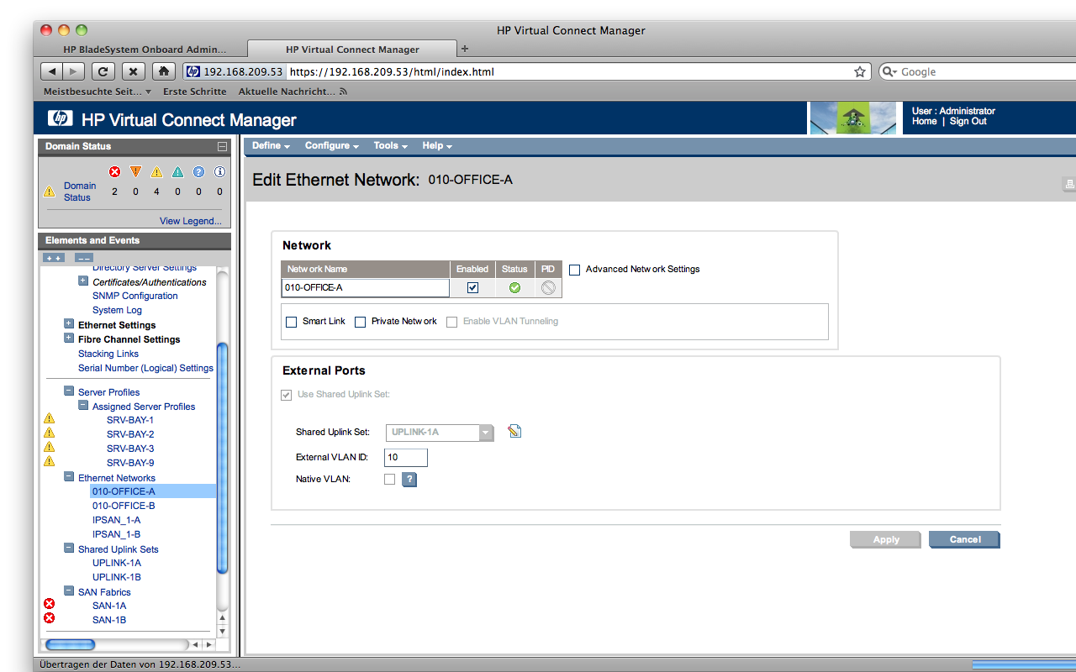Open the Tools menu
The image size is (1076, 672).
coord(390,145)
